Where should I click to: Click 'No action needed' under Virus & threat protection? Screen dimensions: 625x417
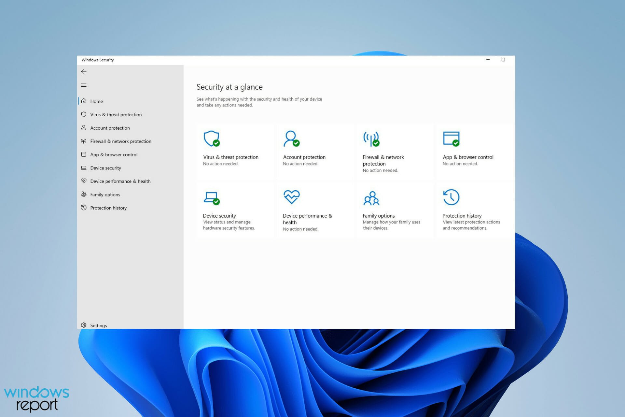[221, 164]
